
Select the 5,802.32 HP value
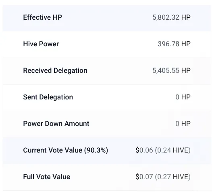point(172,17)
